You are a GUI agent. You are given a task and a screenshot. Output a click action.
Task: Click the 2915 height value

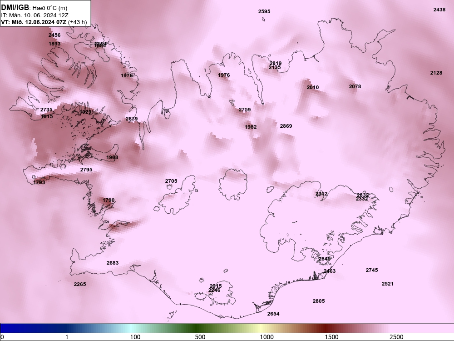pos(216,286)
